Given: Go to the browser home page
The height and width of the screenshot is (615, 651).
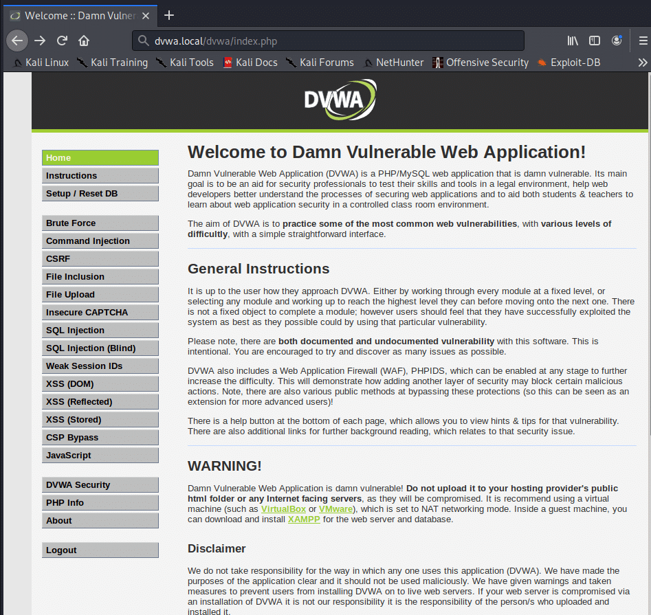Looking at the screenshot, I should coord(84,41).
